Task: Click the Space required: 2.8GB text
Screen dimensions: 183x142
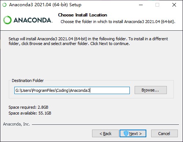Action: (x=28, y=107)
